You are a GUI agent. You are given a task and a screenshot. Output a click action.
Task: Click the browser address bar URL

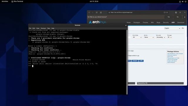121,12
